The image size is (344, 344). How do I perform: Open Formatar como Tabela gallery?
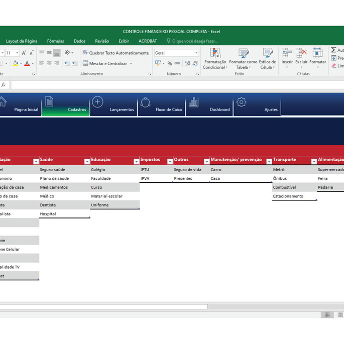243,59
